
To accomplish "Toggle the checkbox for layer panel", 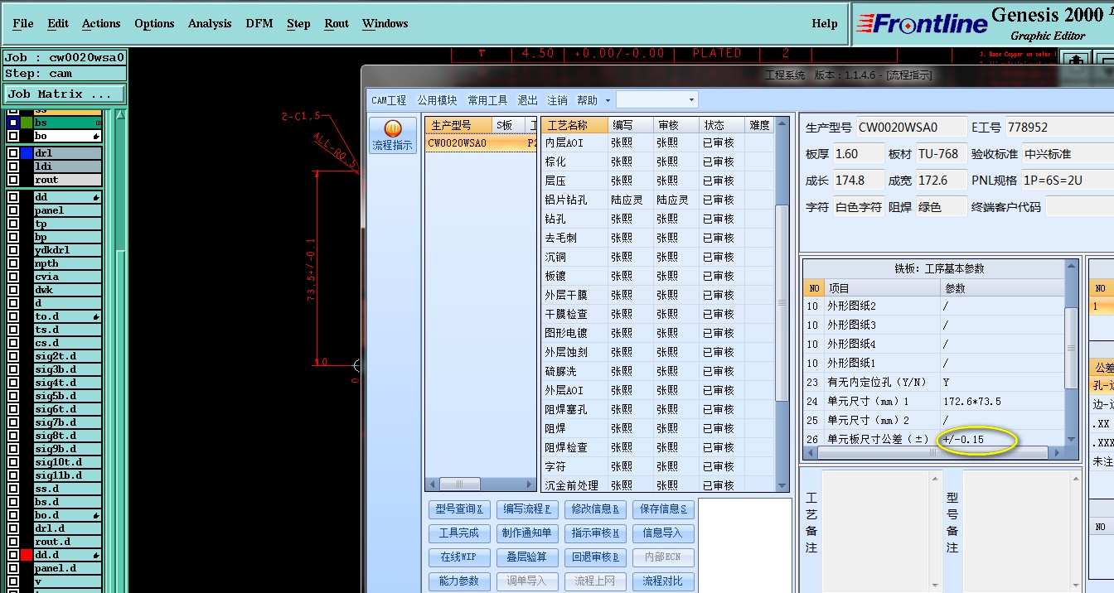I will (13, 210).
